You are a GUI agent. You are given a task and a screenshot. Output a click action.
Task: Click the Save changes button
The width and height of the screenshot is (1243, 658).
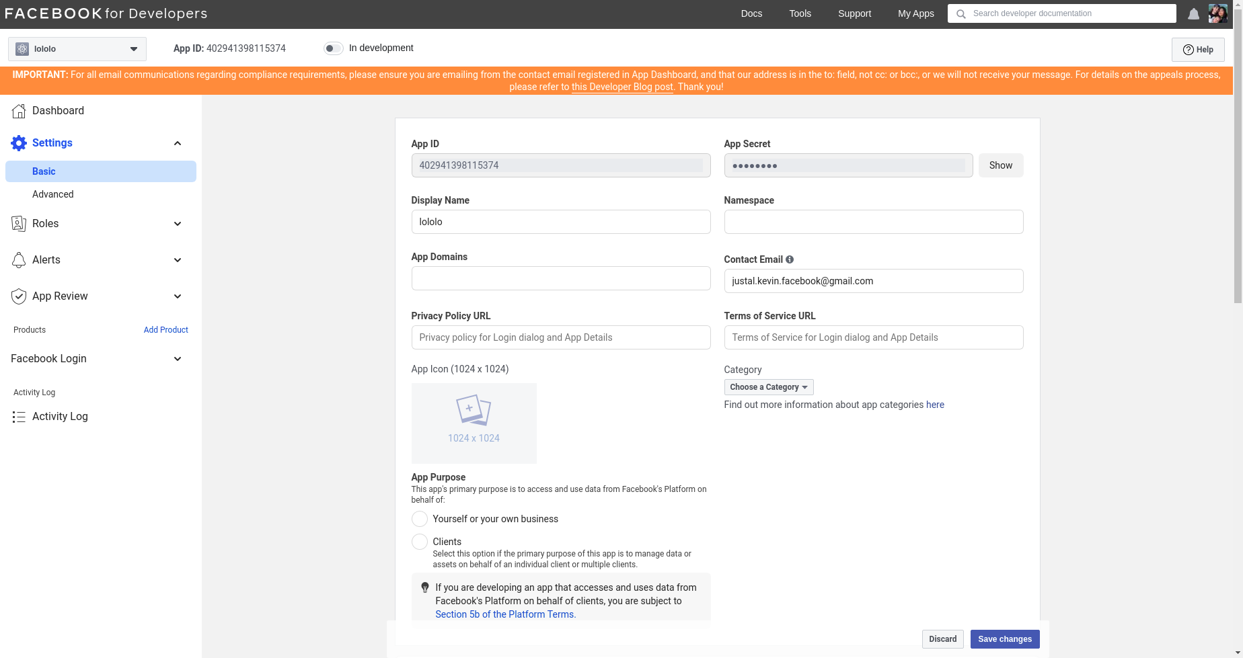(x=1005, y=639)
